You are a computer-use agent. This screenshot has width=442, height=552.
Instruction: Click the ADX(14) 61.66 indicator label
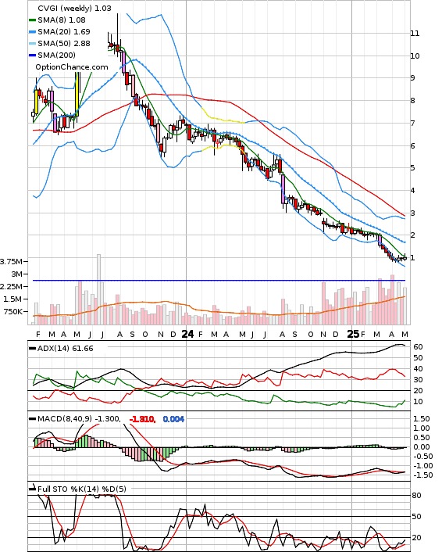point(66,349)
